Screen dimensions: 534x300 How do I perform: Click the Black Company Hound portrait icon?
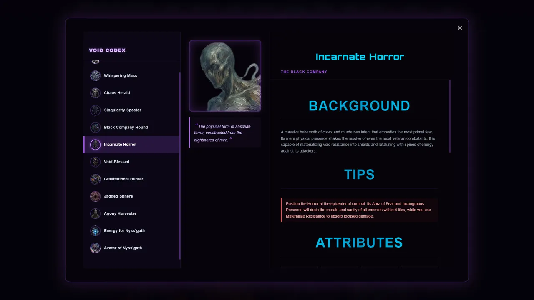96,127
